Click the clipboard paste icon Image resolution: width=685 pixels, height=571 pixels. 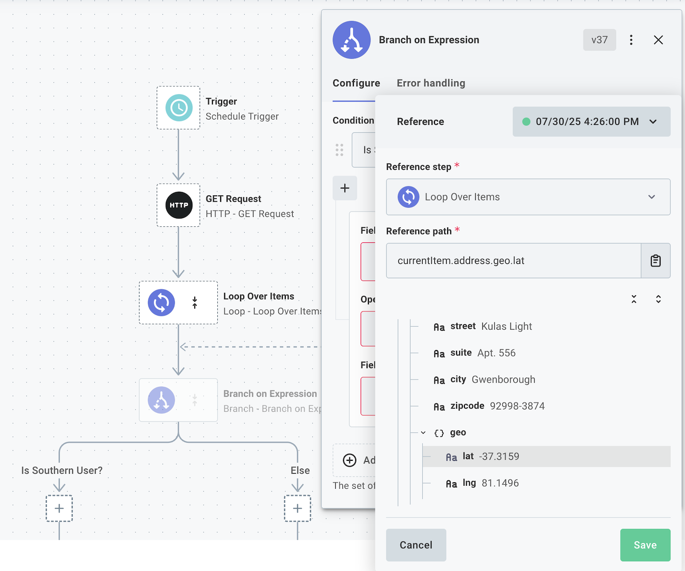656,261
